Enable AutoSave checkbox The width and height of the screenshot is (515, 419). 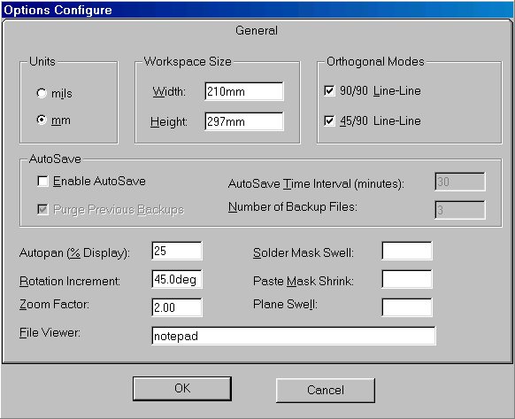click(43, 182)
